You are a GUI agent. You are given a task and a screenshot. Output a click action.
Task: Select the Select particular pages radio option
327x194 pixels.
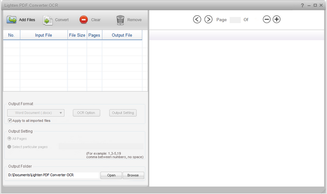(9, 147)
